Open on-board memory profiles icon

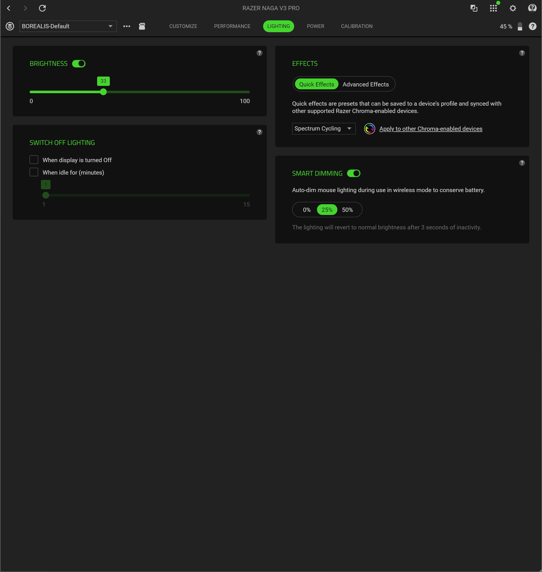pyautogui.click(x=142, y=26)
